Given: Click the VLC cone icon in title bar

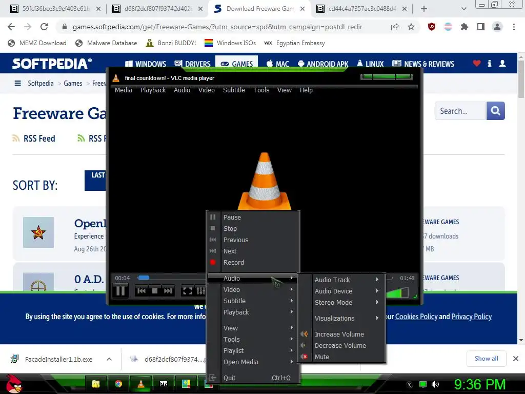Looking at the screenshot, I should (x=116, y=78).
